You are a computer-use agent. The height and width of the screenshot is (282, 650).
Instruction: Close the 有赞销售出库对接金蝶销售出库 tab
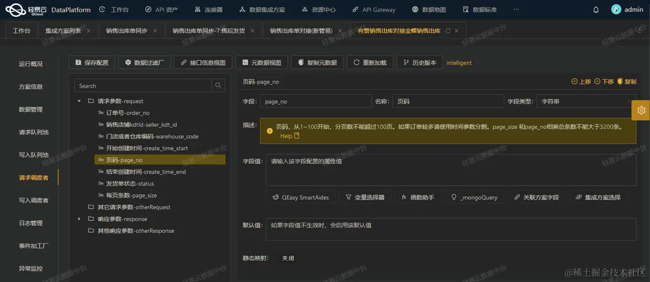tap(457, 31)
